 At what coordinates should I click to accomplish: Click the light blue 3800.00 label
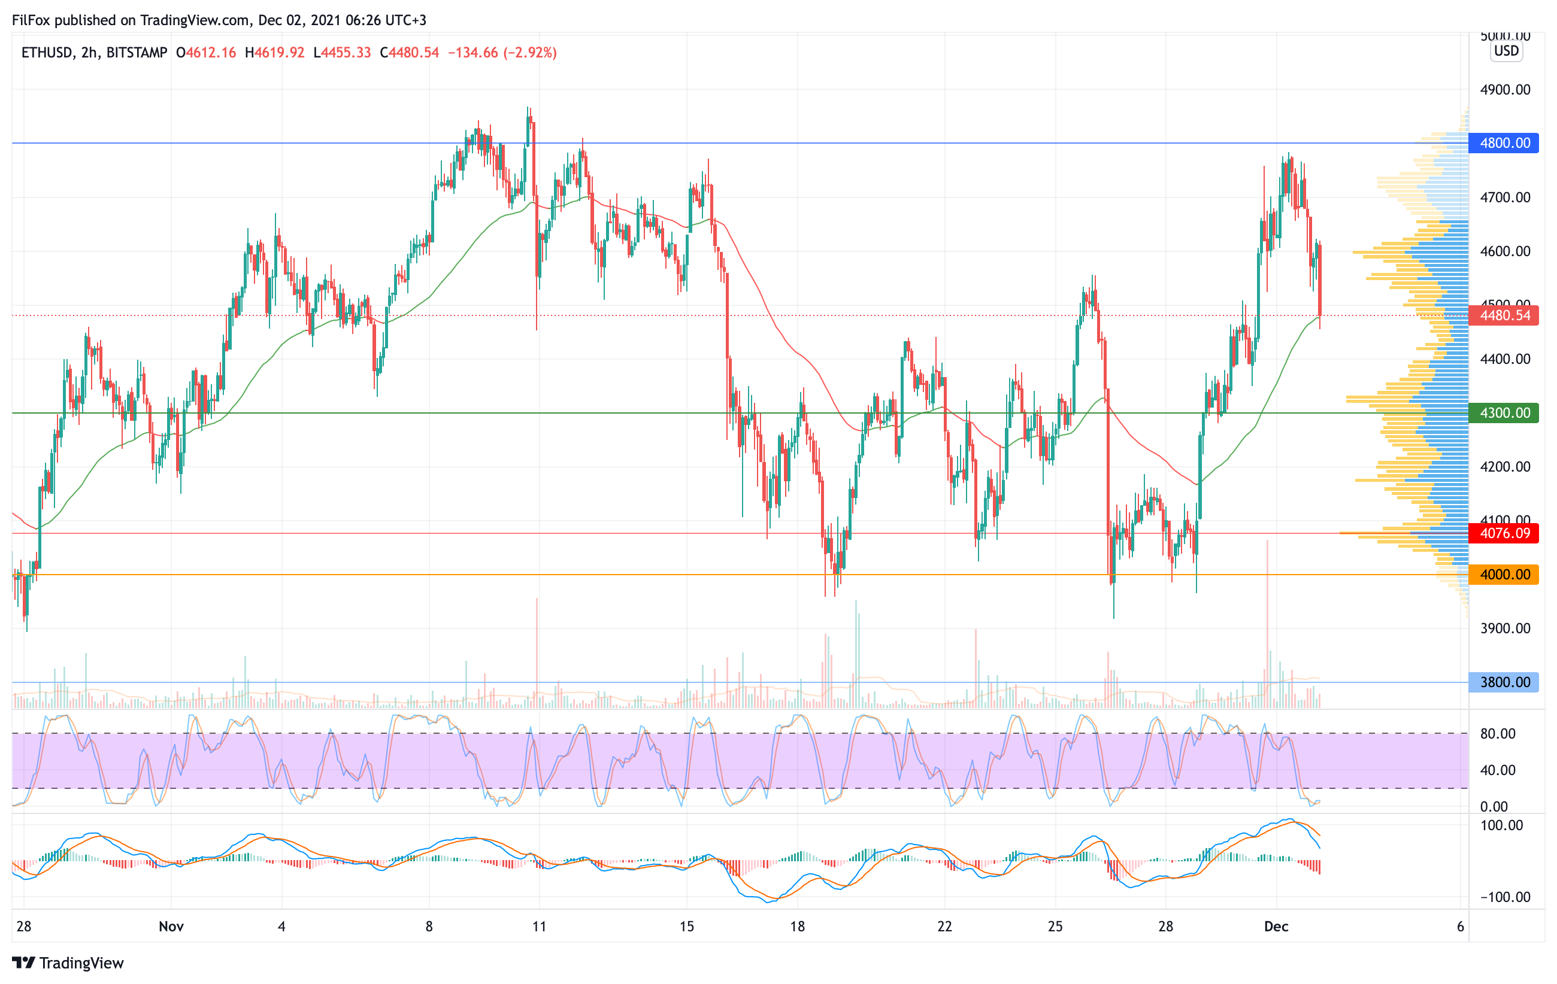tap(1504, 682)
